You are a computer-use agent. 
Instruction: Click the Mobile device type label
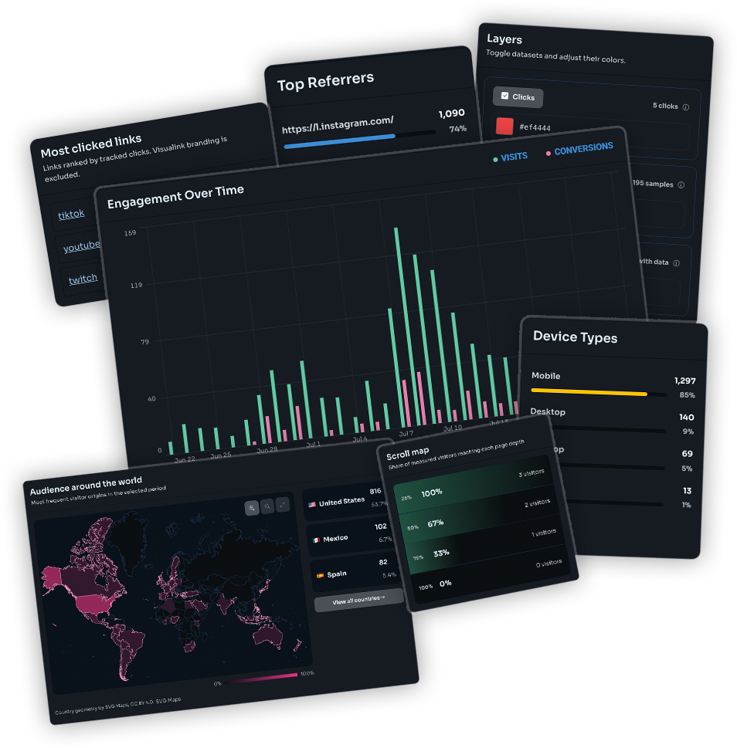[x=545, y=376]
